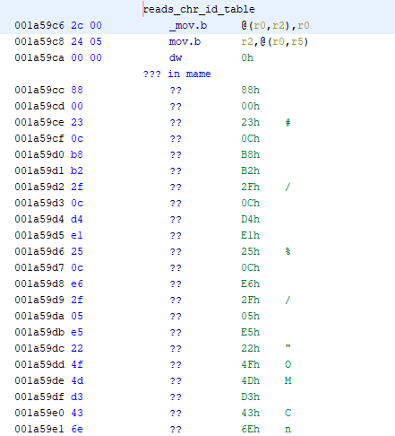
Task: Select the mov.b mnemonic at 001a59c8
Action: (x=185, y=42)
